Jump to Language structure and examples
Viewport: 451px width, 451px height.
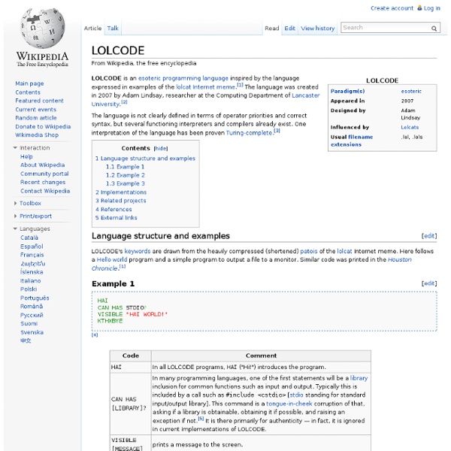tap(145, 159)
